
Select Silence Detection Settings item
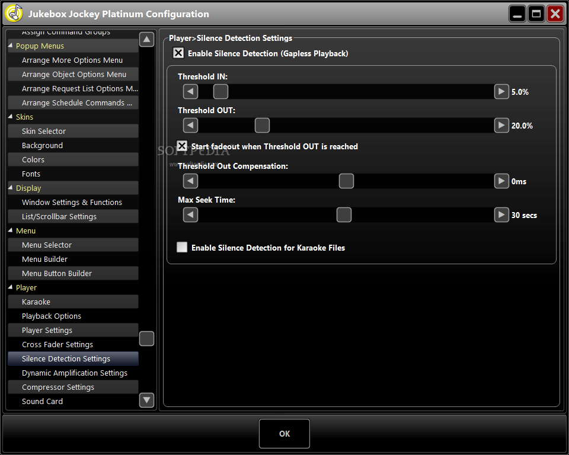[73, 358]
